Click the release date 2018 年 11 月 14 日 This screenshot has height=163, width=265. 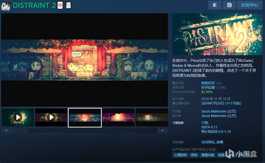click(216, 99)
